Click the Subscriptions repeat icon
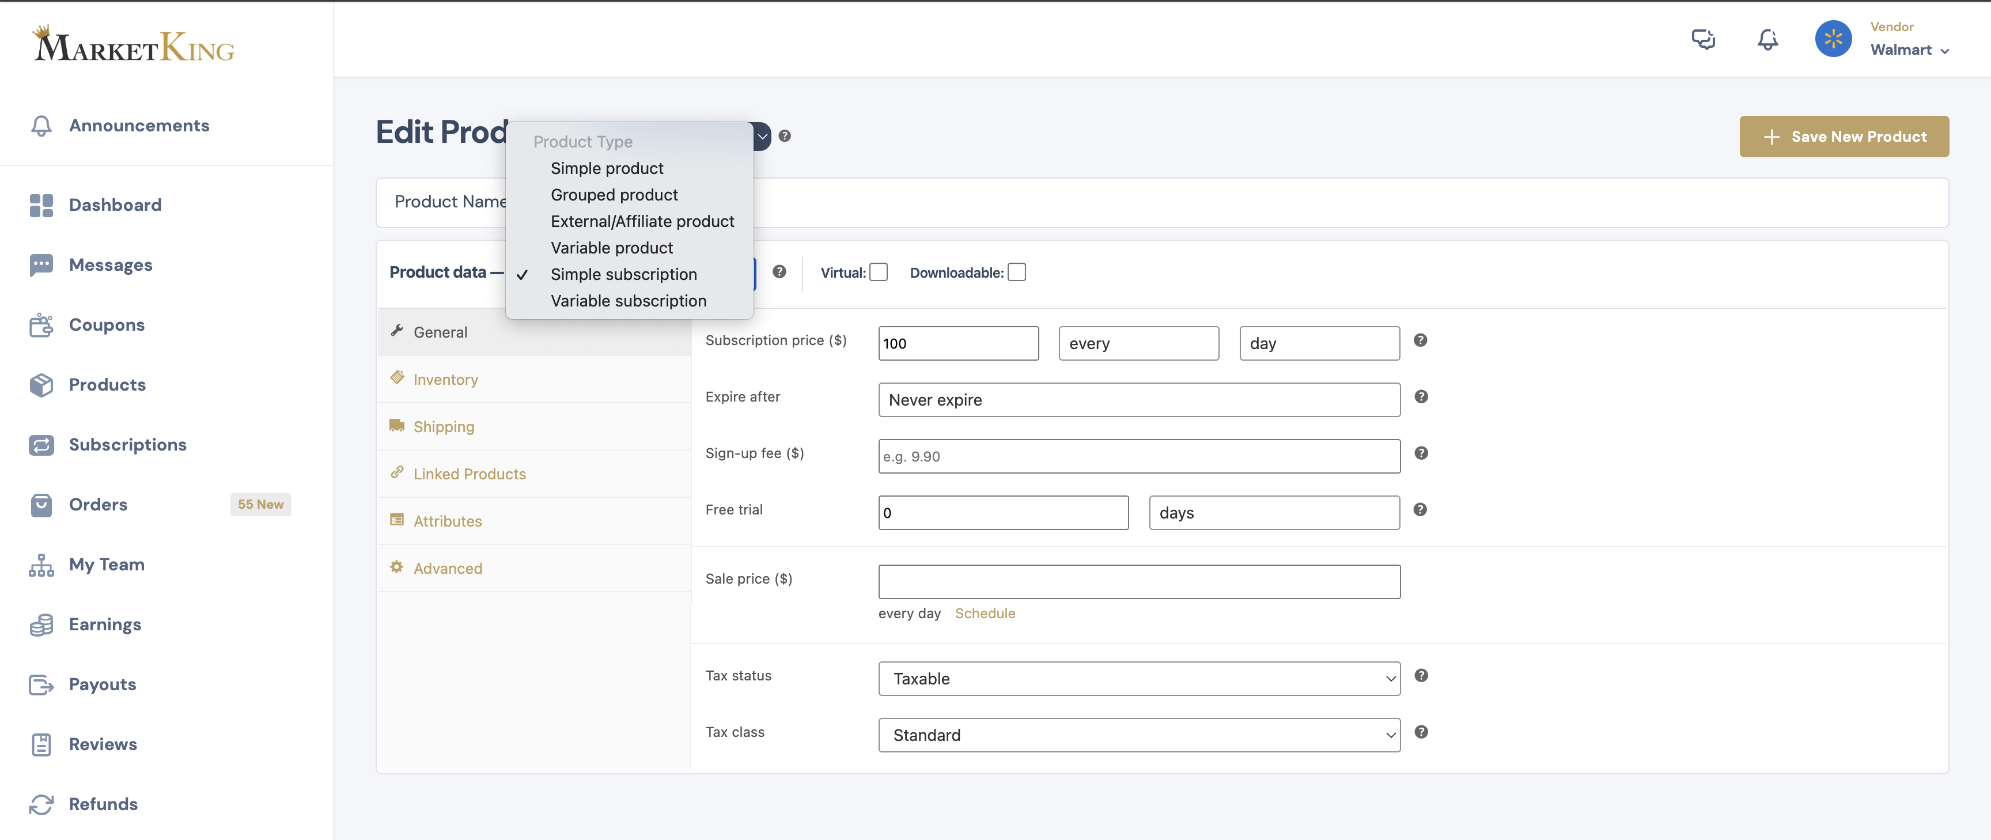1991x840 pixels. [41, 445]
